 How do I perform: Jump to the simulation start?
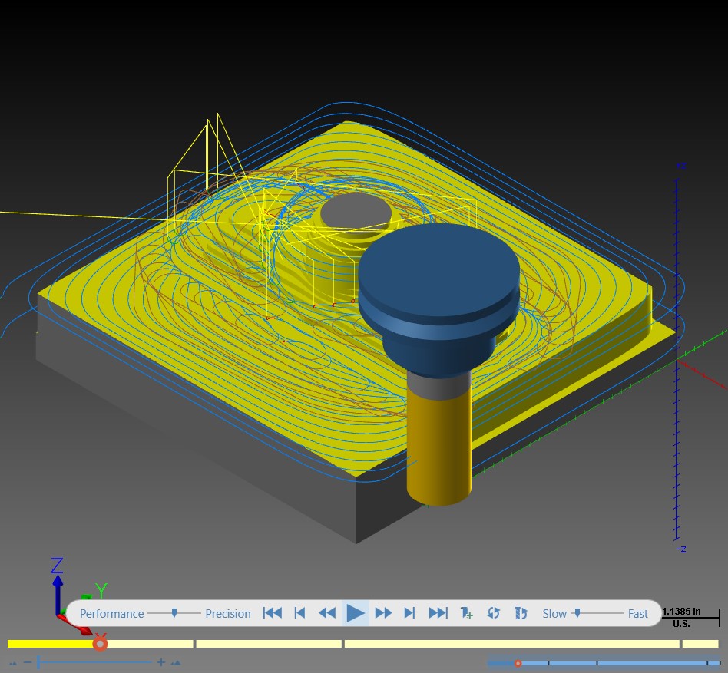[272, 613]
